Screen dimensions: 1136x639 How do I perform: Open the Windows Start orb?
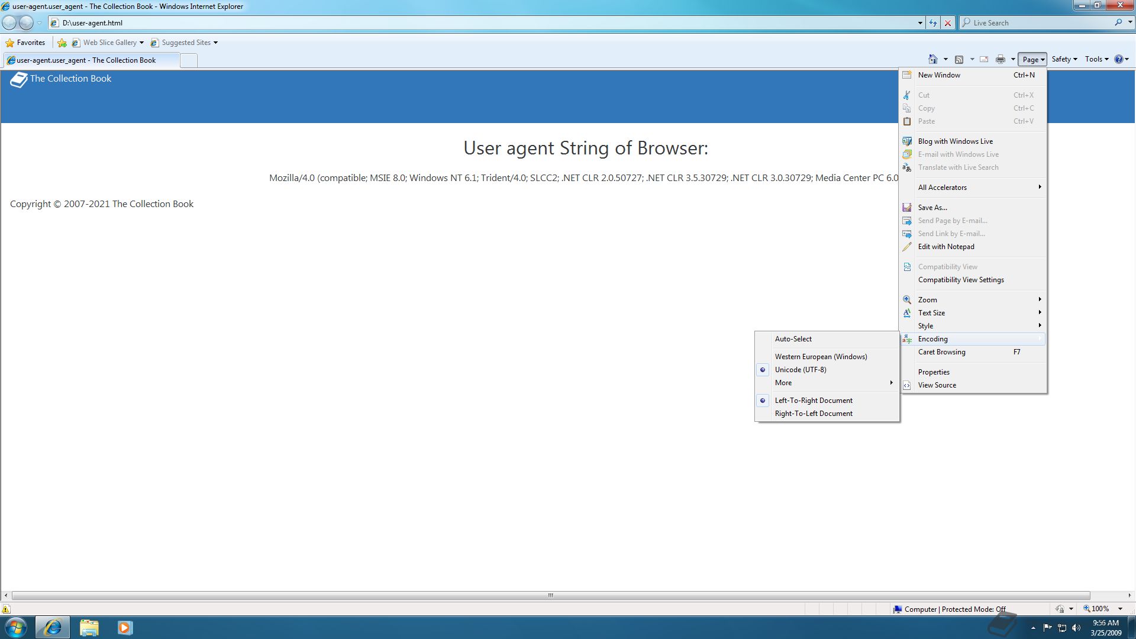(x=16, y=627)
